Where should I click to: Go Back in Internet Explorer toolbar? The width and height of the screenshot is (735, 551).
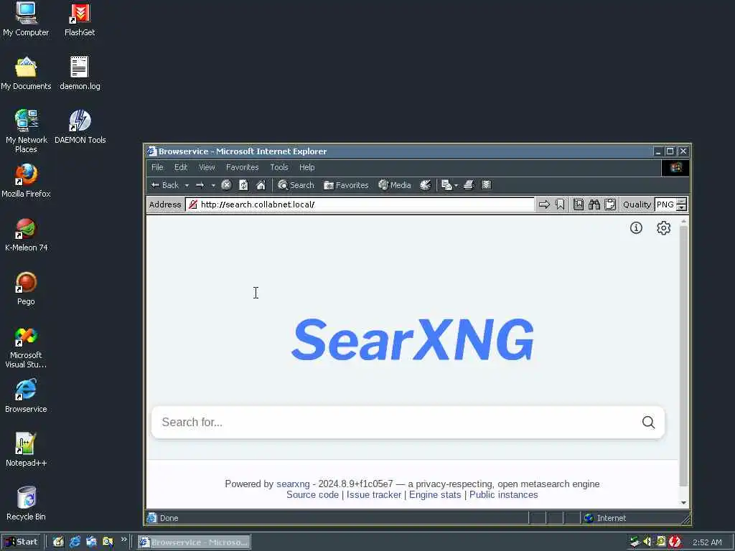[165, 185]
